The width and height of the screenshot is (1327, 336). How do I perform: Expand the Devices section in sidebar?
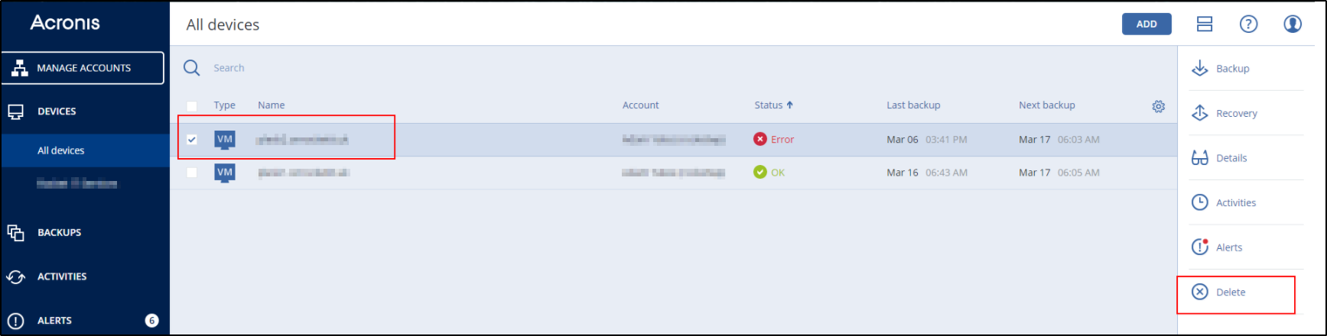pos(57,111)
